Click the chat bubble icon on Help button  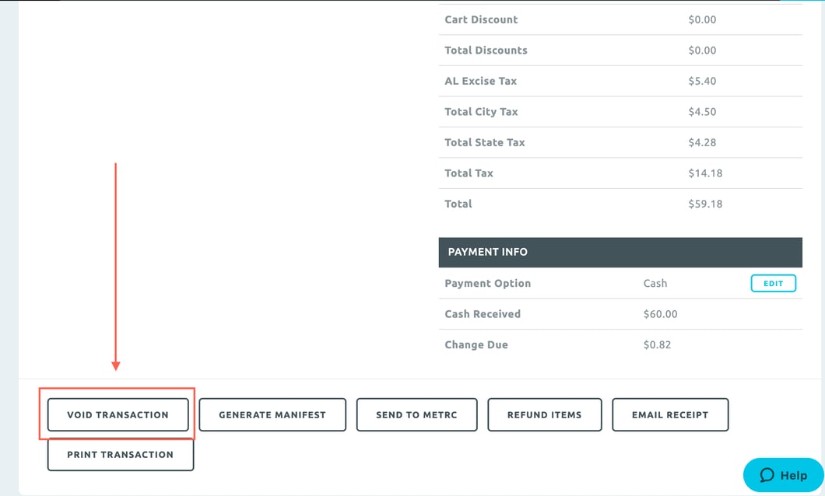coord(766,475)
